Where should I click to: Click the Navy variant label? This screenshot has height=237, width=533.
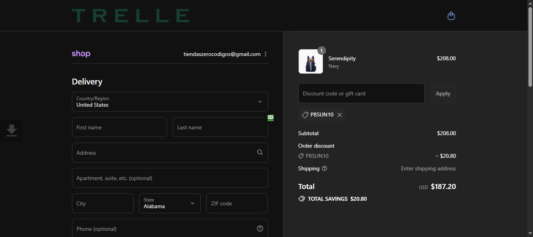pyautogui.click(x=334, y=66)
